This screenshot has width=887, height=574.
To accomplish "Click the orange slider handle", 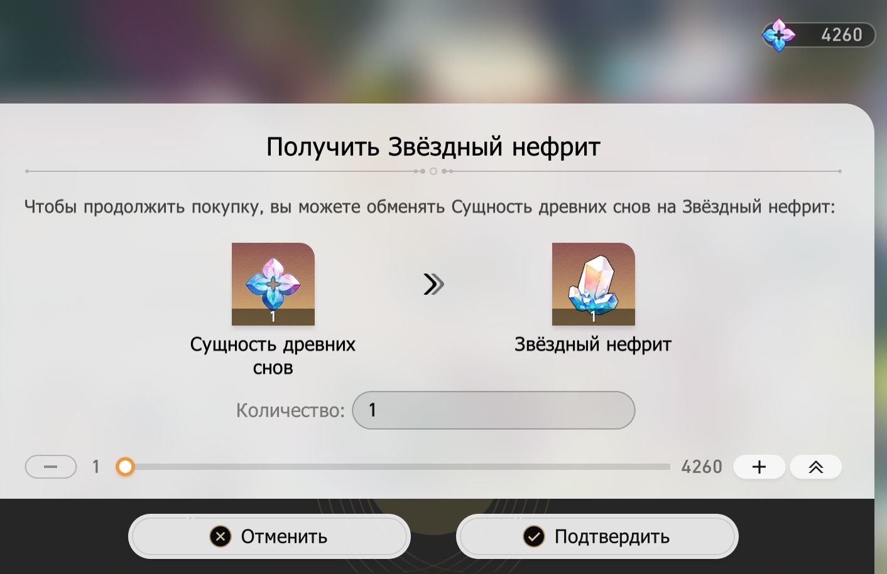I will tap(126, 467).
